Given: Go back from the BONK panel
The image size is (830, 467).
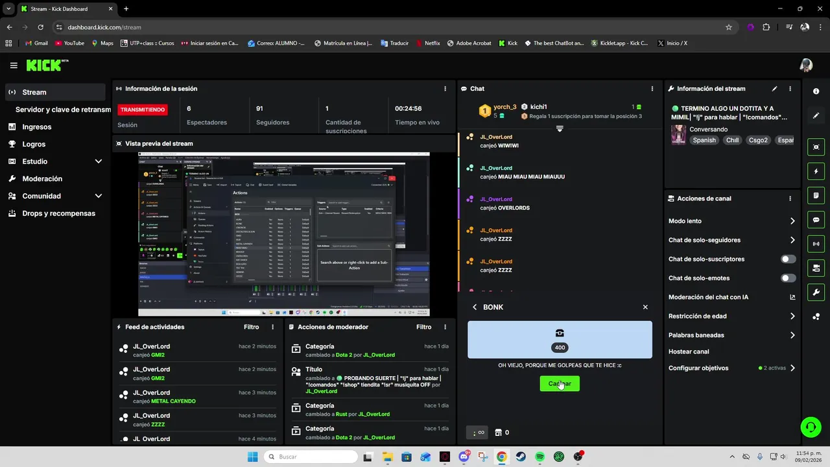Looking at the screenshot, I should [x=475, y=307].
